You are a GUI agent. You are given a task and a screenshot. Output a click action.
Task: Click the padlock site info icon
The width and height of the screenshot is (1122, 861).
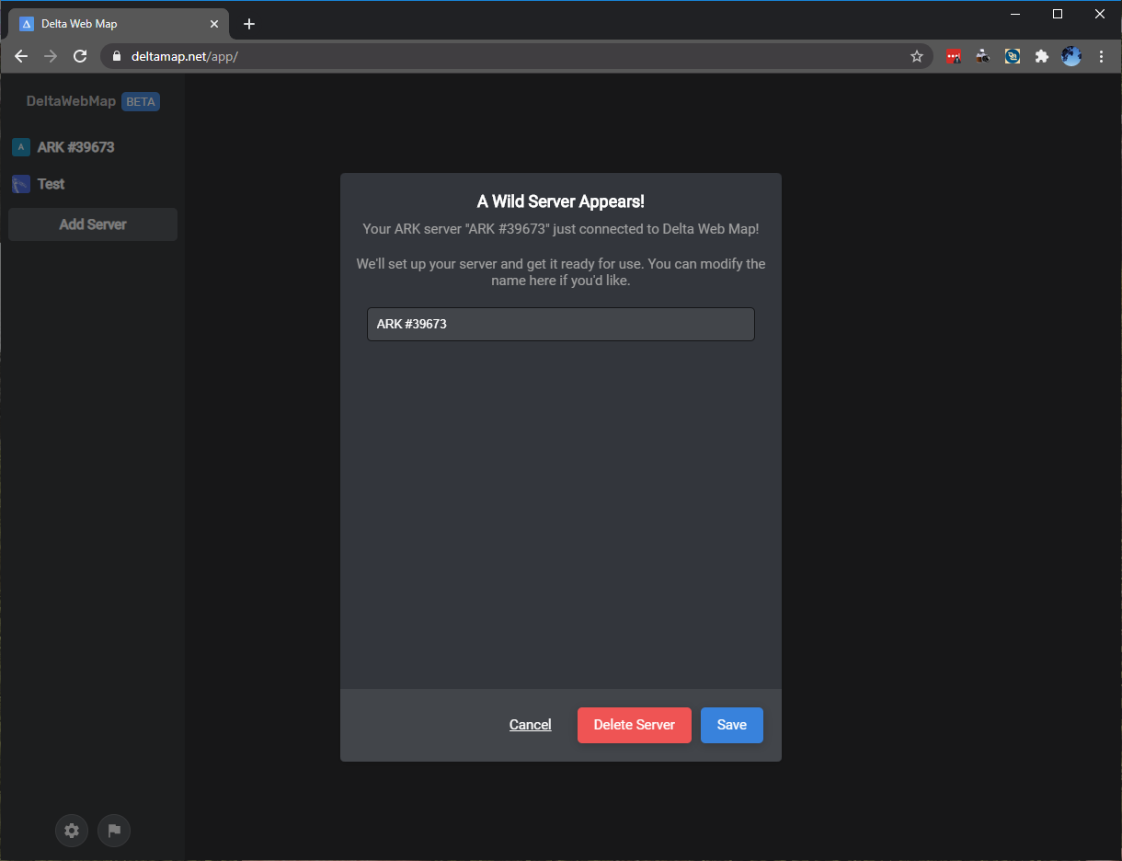[x=116, y=56]
